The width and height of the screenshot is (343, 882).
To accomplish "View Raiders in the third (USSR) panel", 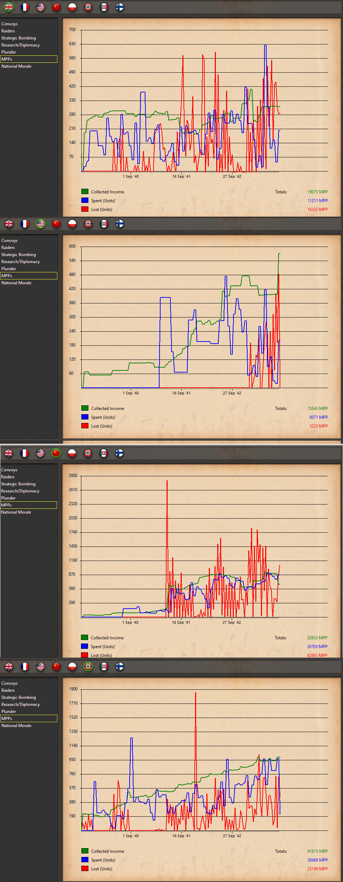I will [x=8, y=477].
